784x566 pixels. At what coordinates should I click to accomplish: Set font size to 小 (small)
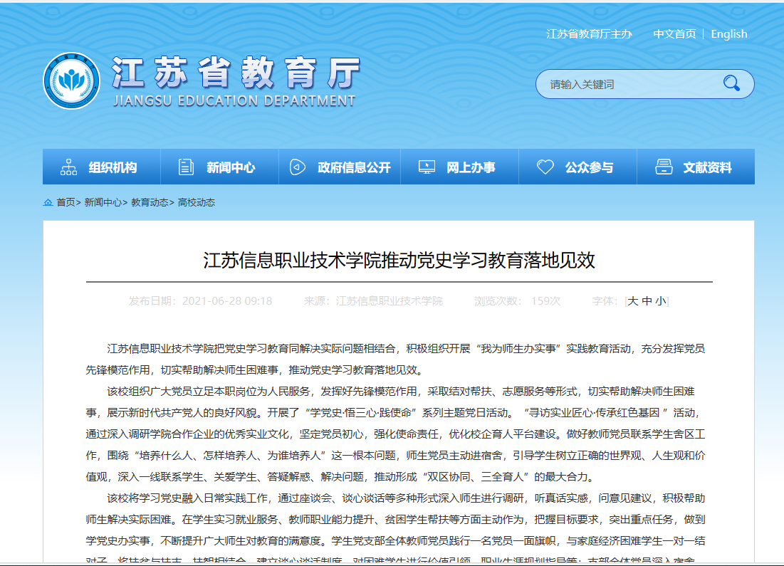(661, 301)
